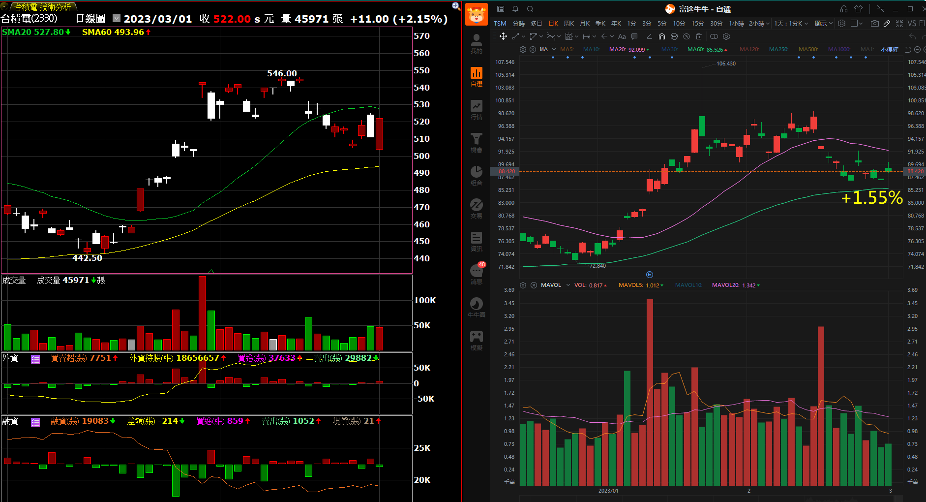The width and height of the screenshot is (926, 502).
Task: Open the 交易 trading section icon
Action: pos(476,208)
